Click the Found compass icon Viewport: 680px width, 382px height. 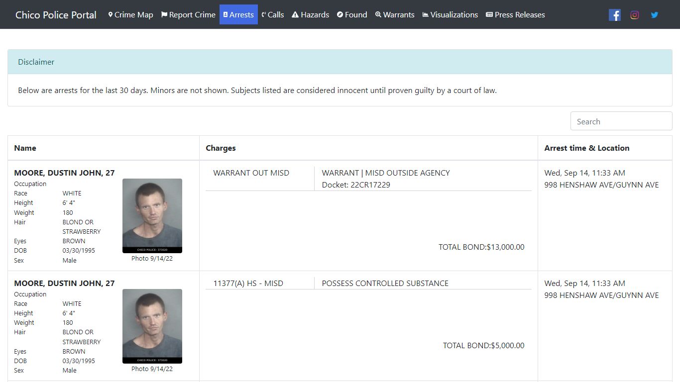click(340, 15)
